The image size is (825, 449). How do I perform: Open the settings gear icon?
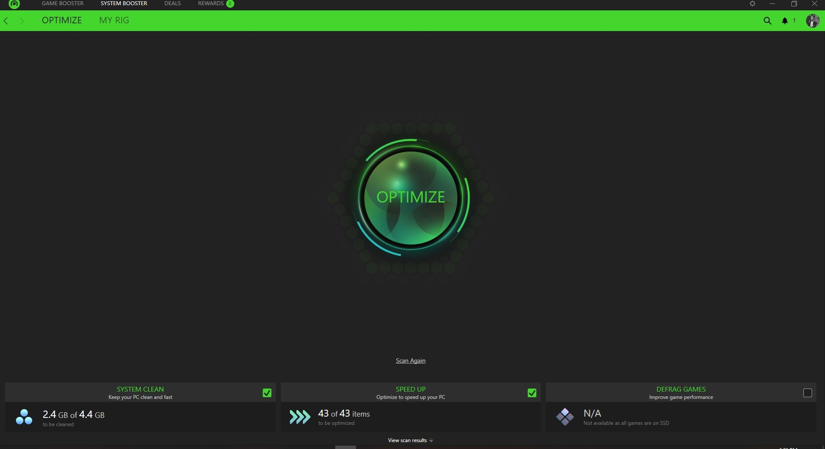coord(753,4)
